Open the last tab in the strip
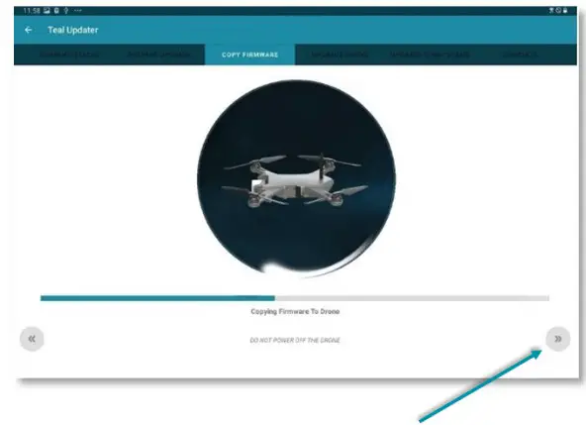586x425 pixels. point(520,54)
